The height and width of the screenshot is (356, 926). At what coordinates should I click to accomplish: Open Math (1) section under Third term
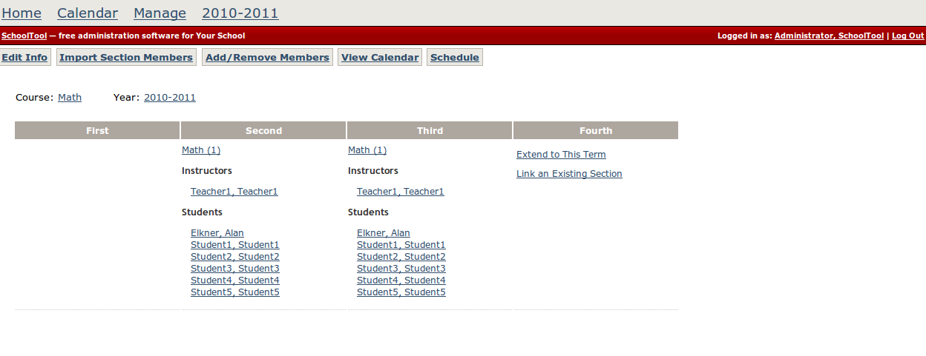[x=367, y=150]
